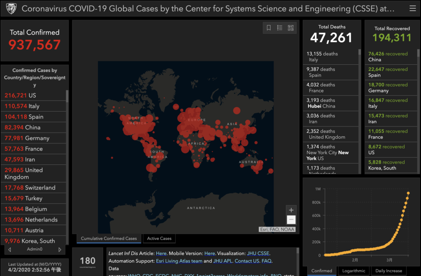The image size is (421, 276).
Task: Click the Total Recovered list scrollbar
Action: pos(418,53)
